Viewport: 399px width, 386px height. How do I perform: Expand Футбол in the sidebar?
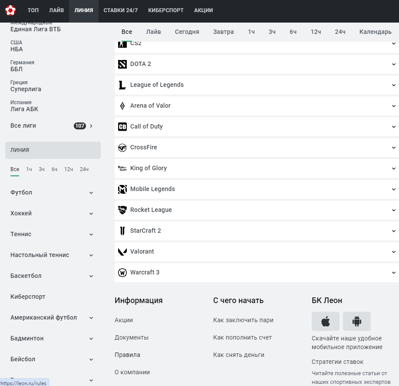tap(91, 193)
